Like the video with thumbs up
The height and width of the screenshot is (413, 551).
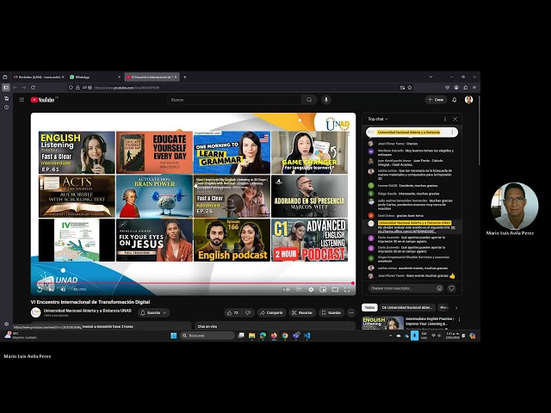point(232,312)
